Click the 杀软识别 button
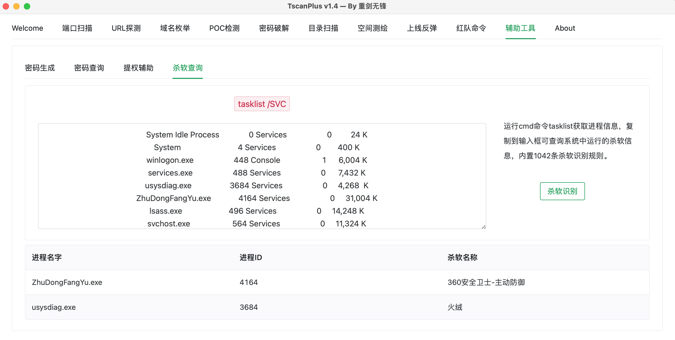Image resolution: width=675 pixels, height=340 pixels. (x=562, y=191)
